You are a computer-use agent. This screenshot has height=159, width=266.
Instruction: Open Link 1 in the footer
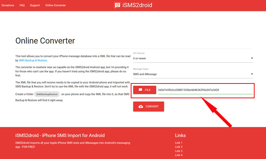click(x=179, y=143)
